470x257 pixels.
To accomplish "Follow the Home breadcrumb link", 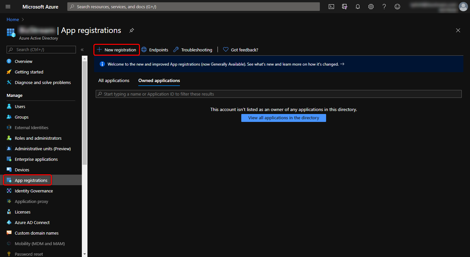I will 13,19.
